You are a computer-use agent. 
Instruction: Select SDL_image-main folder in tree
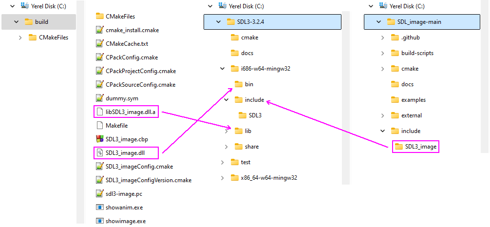click(x=422, y=22)
